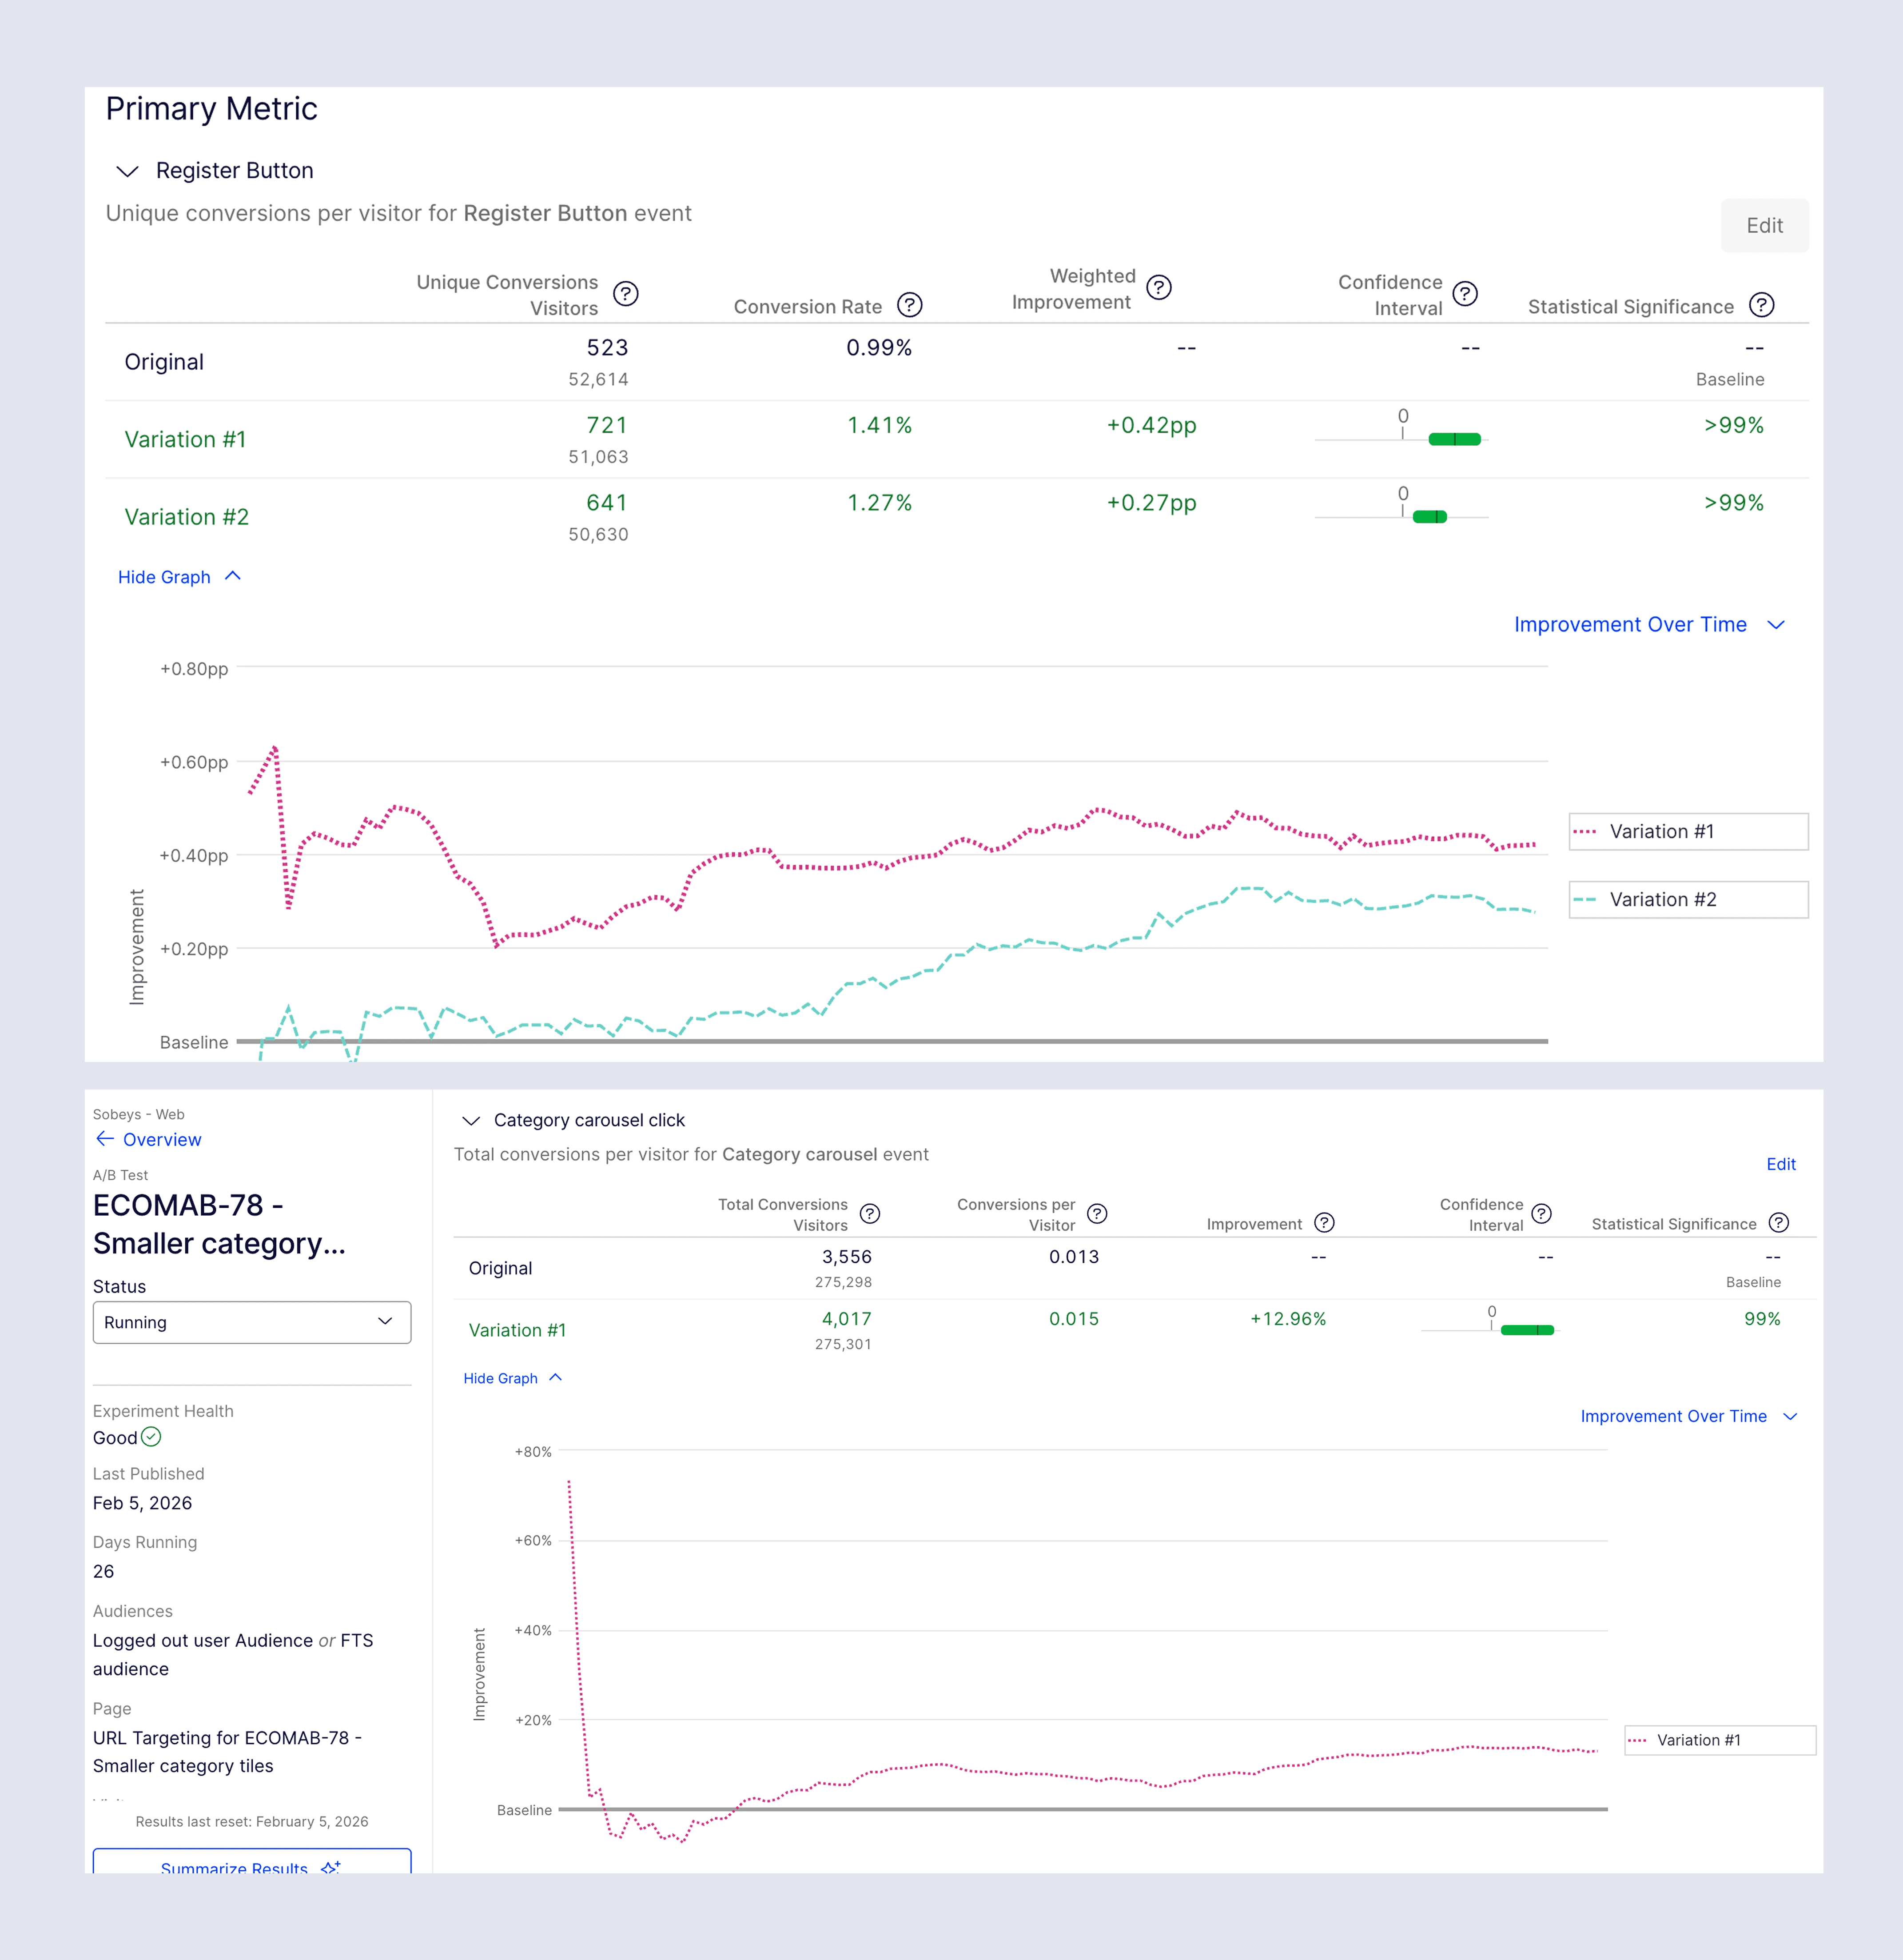The image size is (1903, 1960).
Task: Collapse the Category carousel click section
Action: click(x=471, y=1120)
